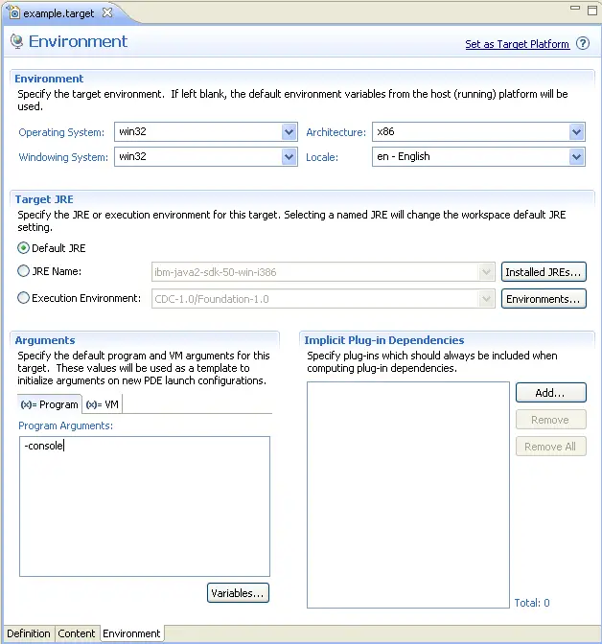
Task: Switch to the VM arguments tab
Action: coord(103,404)
